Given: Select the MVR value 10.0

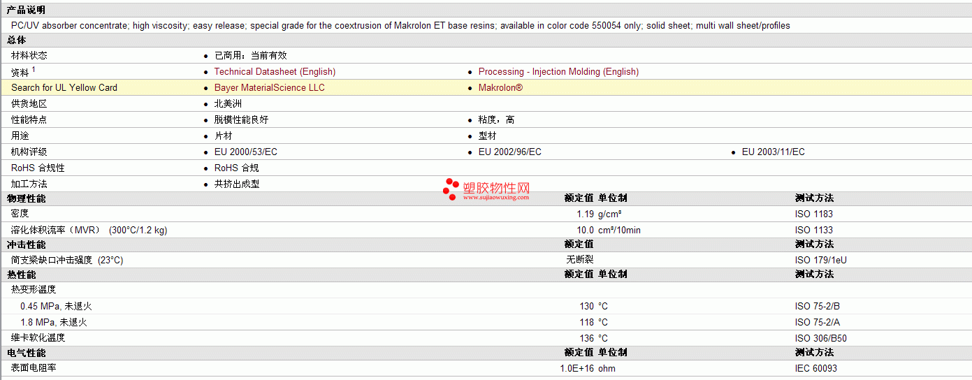Looking at the screenshot, I should point(585,230).
